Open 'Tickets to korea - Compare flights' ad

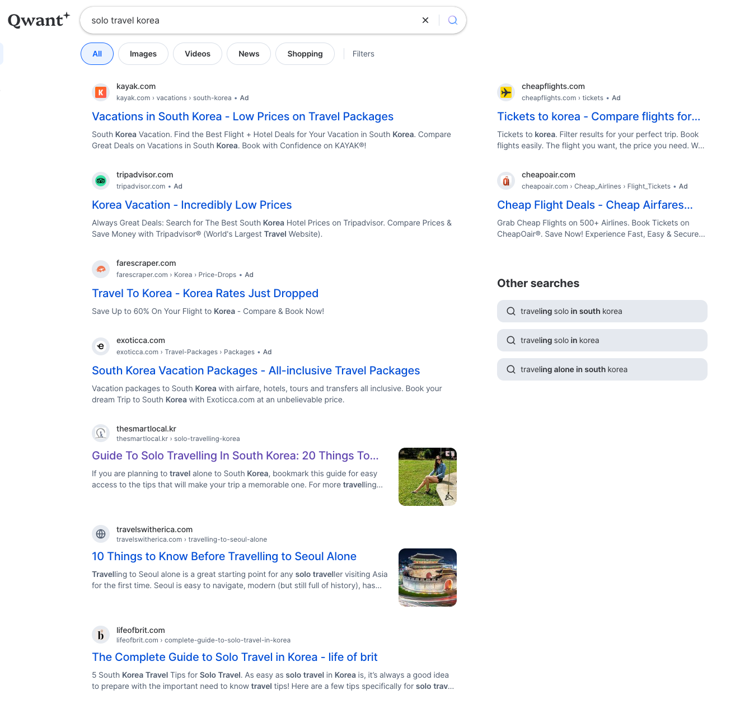click(598, 116)
